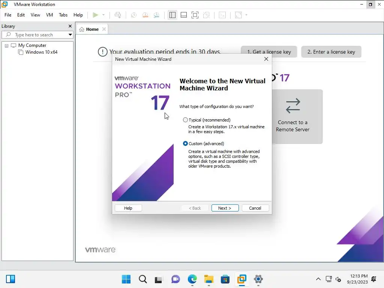Click the Unity mode toolbar icon
The image size is (384, 288).
(207, 15)
